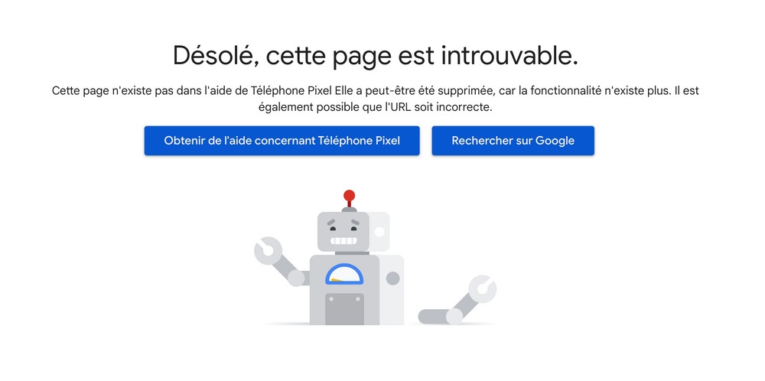The width and height of the screenshot is (765, 381).
Task: Click the robot's neck below its head
Action: [x=352, y=253]
